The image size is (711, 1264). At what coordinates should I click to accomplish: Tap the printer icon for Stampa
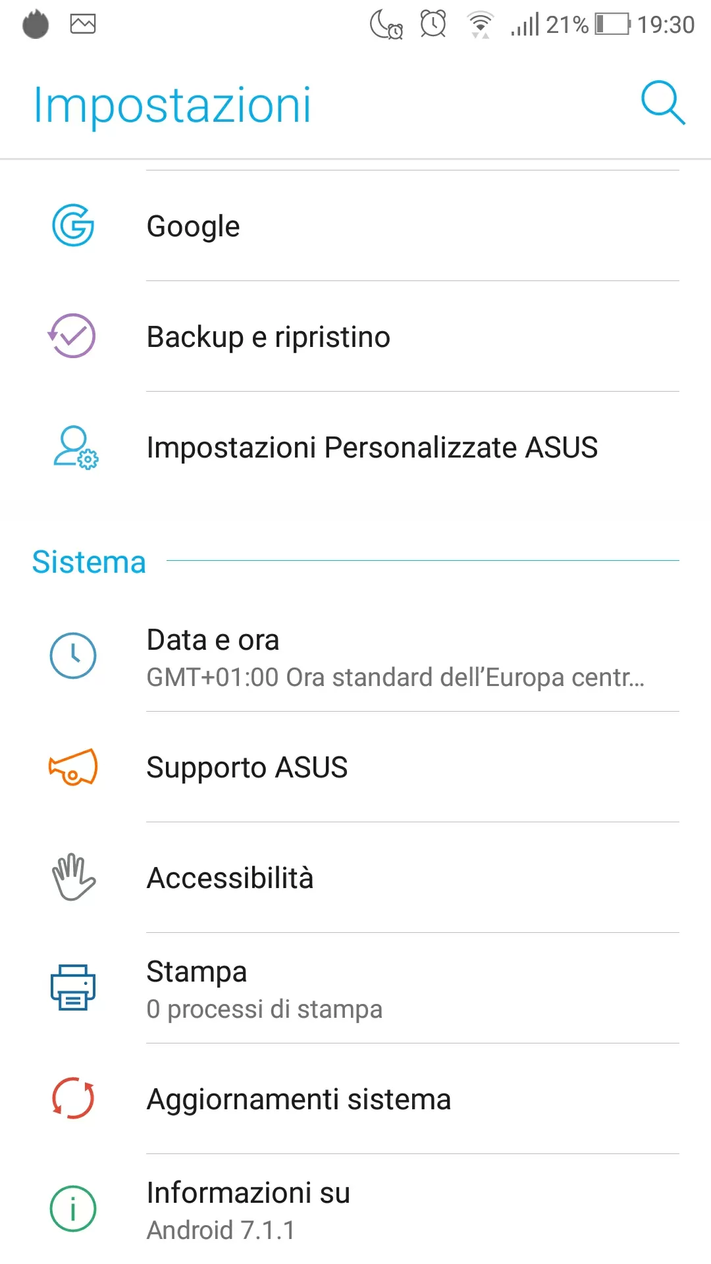point(73,987)
